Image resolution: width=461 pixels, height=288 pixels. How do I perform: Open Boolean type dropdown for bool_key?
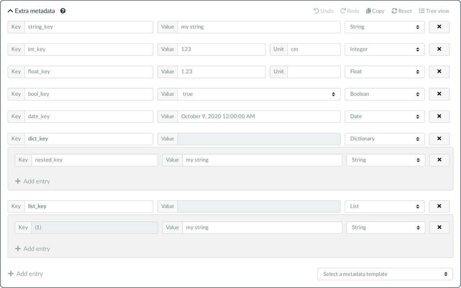[x=385, y=94]
